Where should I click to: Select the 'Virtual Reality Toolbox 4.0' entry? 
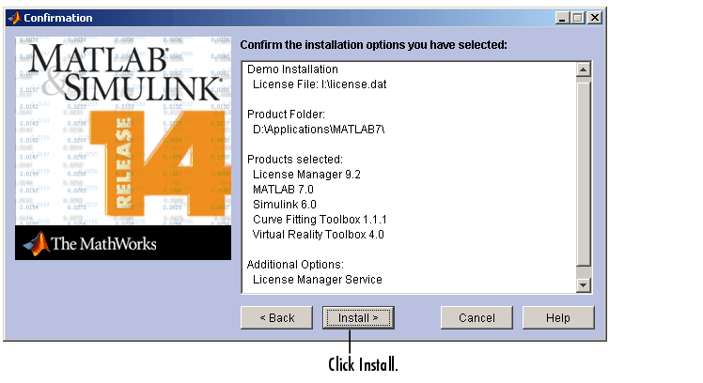pyautogui.click(x=319, y=235)
